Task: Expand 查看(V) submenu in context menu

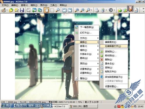Action: click(x=87, y=46)
